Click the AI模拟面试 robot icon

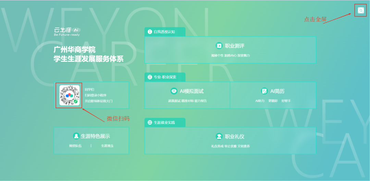[174, 91]
